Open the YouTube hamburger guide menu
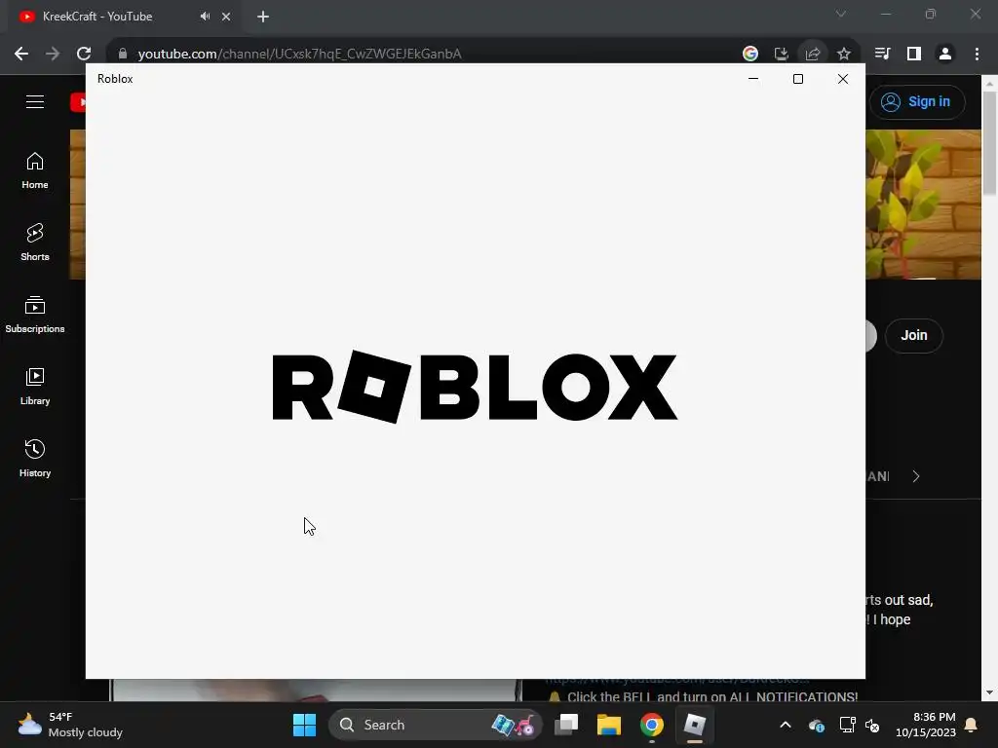Viewport: 998px width, 748px height. (35, 101)
